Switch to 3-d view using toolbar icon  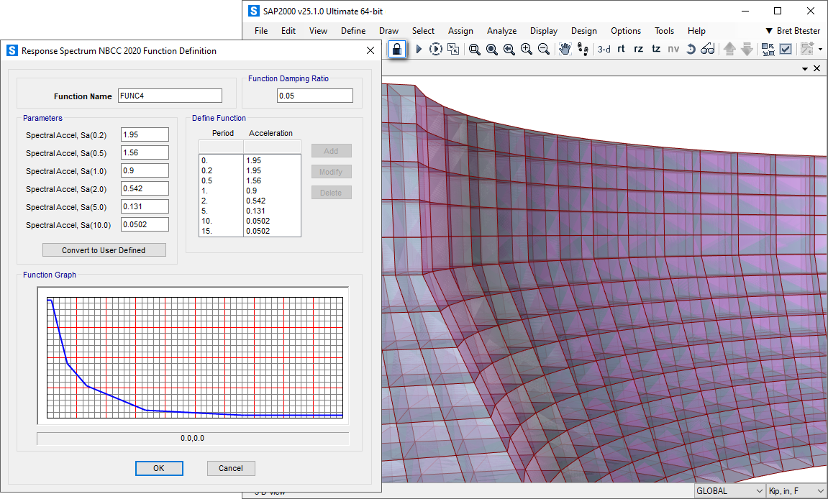(x=604, y=48)
